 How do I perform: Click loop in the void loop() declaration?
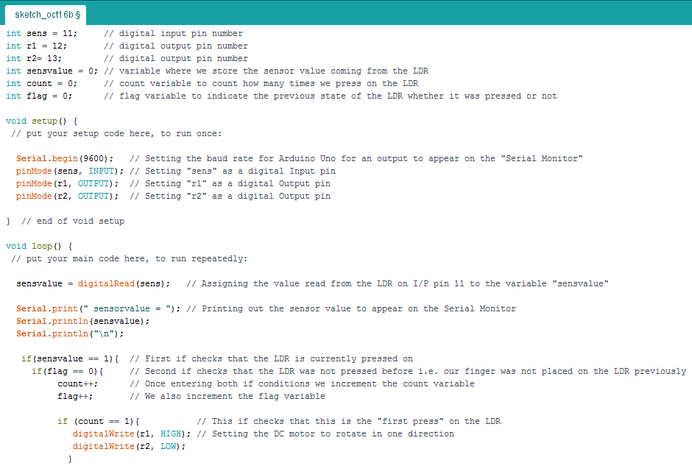(42, 246)
